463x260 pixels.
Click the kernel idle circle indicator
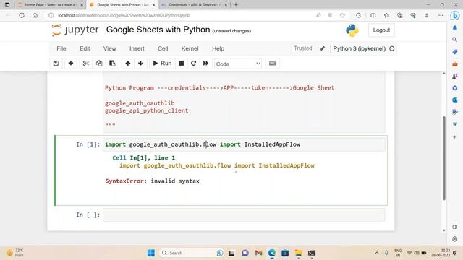tap(392, 48)
